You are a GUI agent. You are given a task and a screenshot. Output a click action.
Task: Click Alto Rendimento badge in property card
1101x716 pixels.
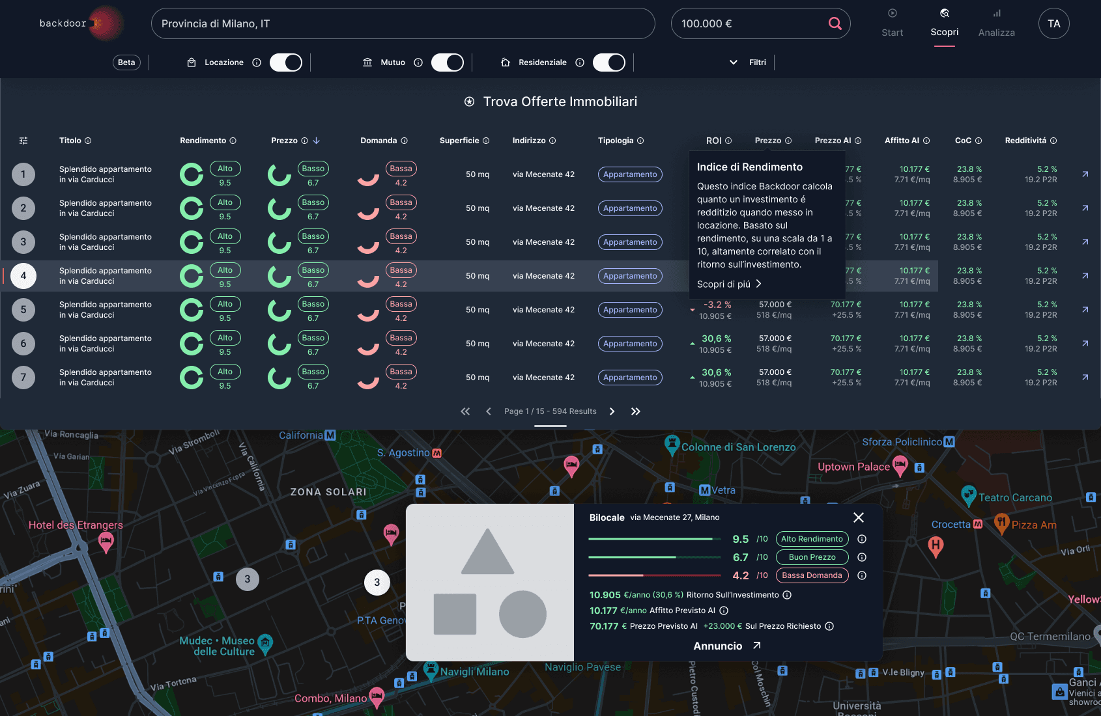(812, 539)
